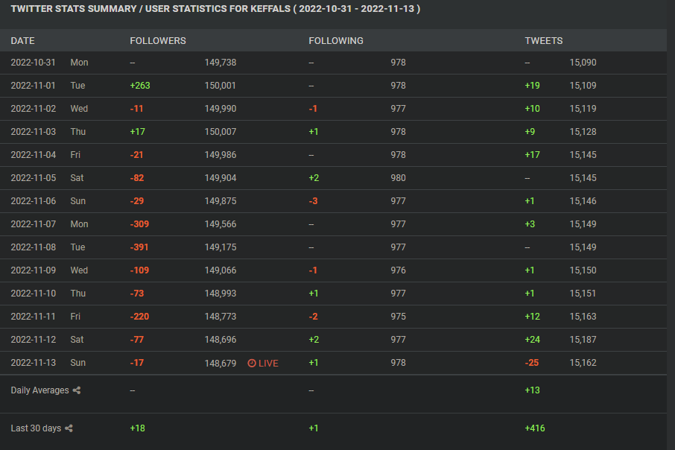Screen dimensions: 675x450
Task: Click the Last 30 days label
Action: coord(36,428)
